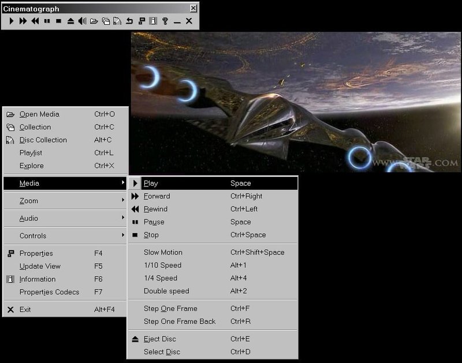462x363 pixels.
Task: Click the Properties icon in the toolbar
Action: point(141,21)
